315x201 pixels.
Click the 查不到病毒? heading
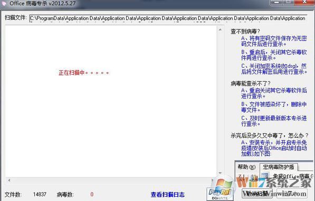(x=245, y=31)
